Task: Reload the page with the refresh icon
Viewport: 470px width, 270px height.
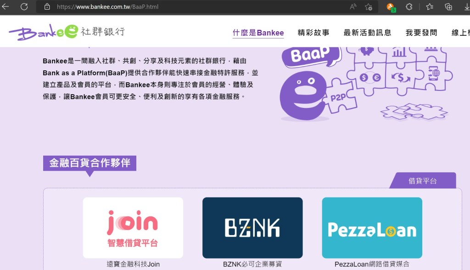Action: tap(24, 6)
